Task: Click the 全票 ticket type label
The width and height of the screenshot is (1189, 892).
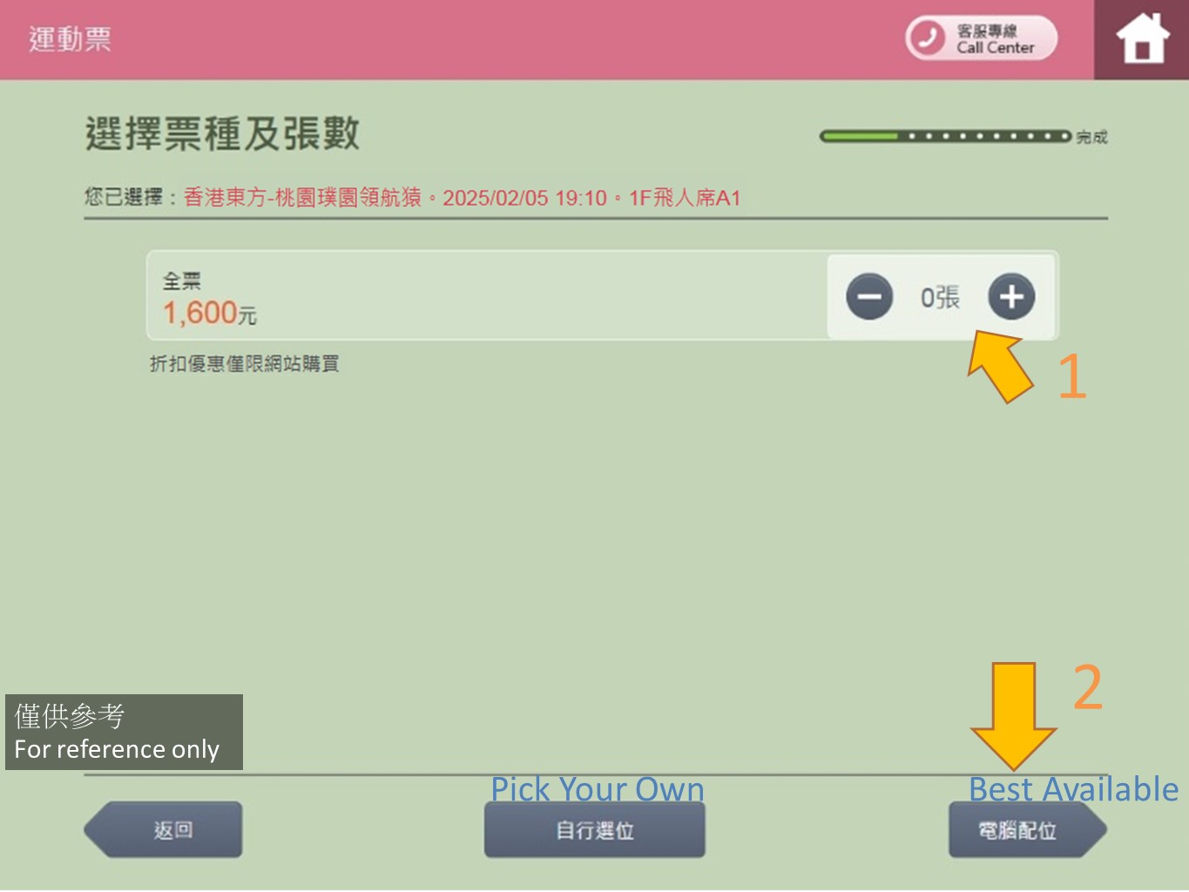Action: pos(182,280)
